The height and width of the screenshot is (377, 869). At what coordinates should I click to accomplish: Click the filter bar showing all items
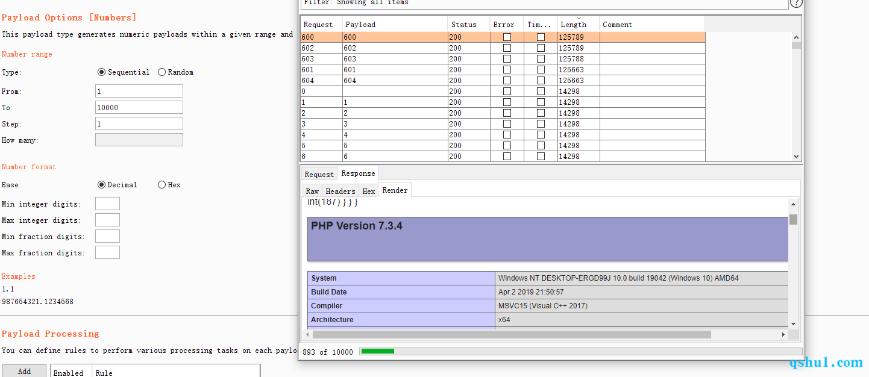coord(544,4)
